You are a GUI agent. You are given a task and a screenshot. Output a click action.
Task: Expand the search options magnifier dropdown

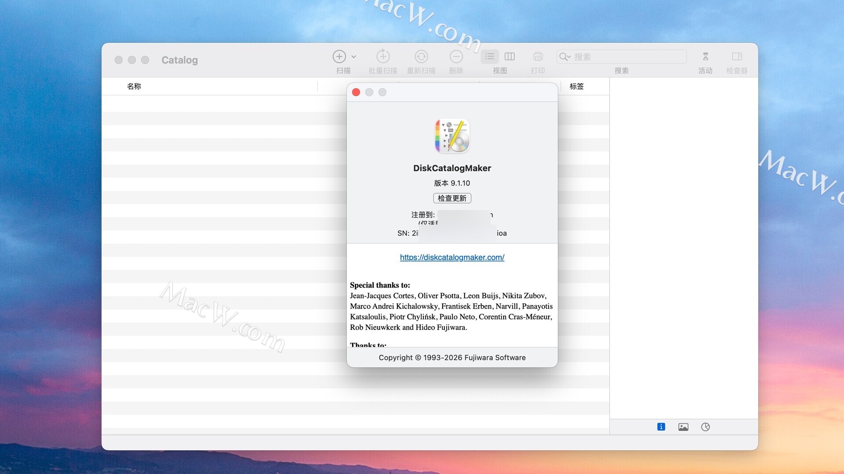[x=565, y=57]
